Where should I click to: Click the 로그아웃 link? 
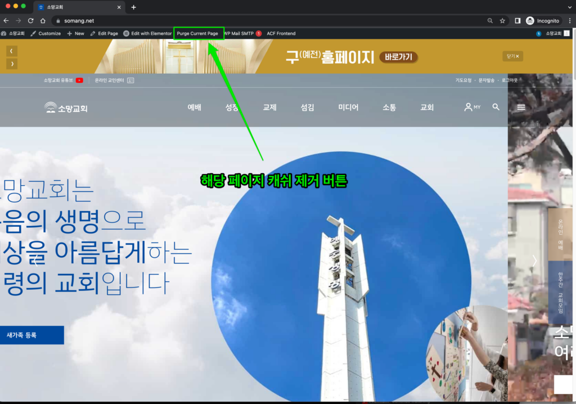[x=510, y=80]
